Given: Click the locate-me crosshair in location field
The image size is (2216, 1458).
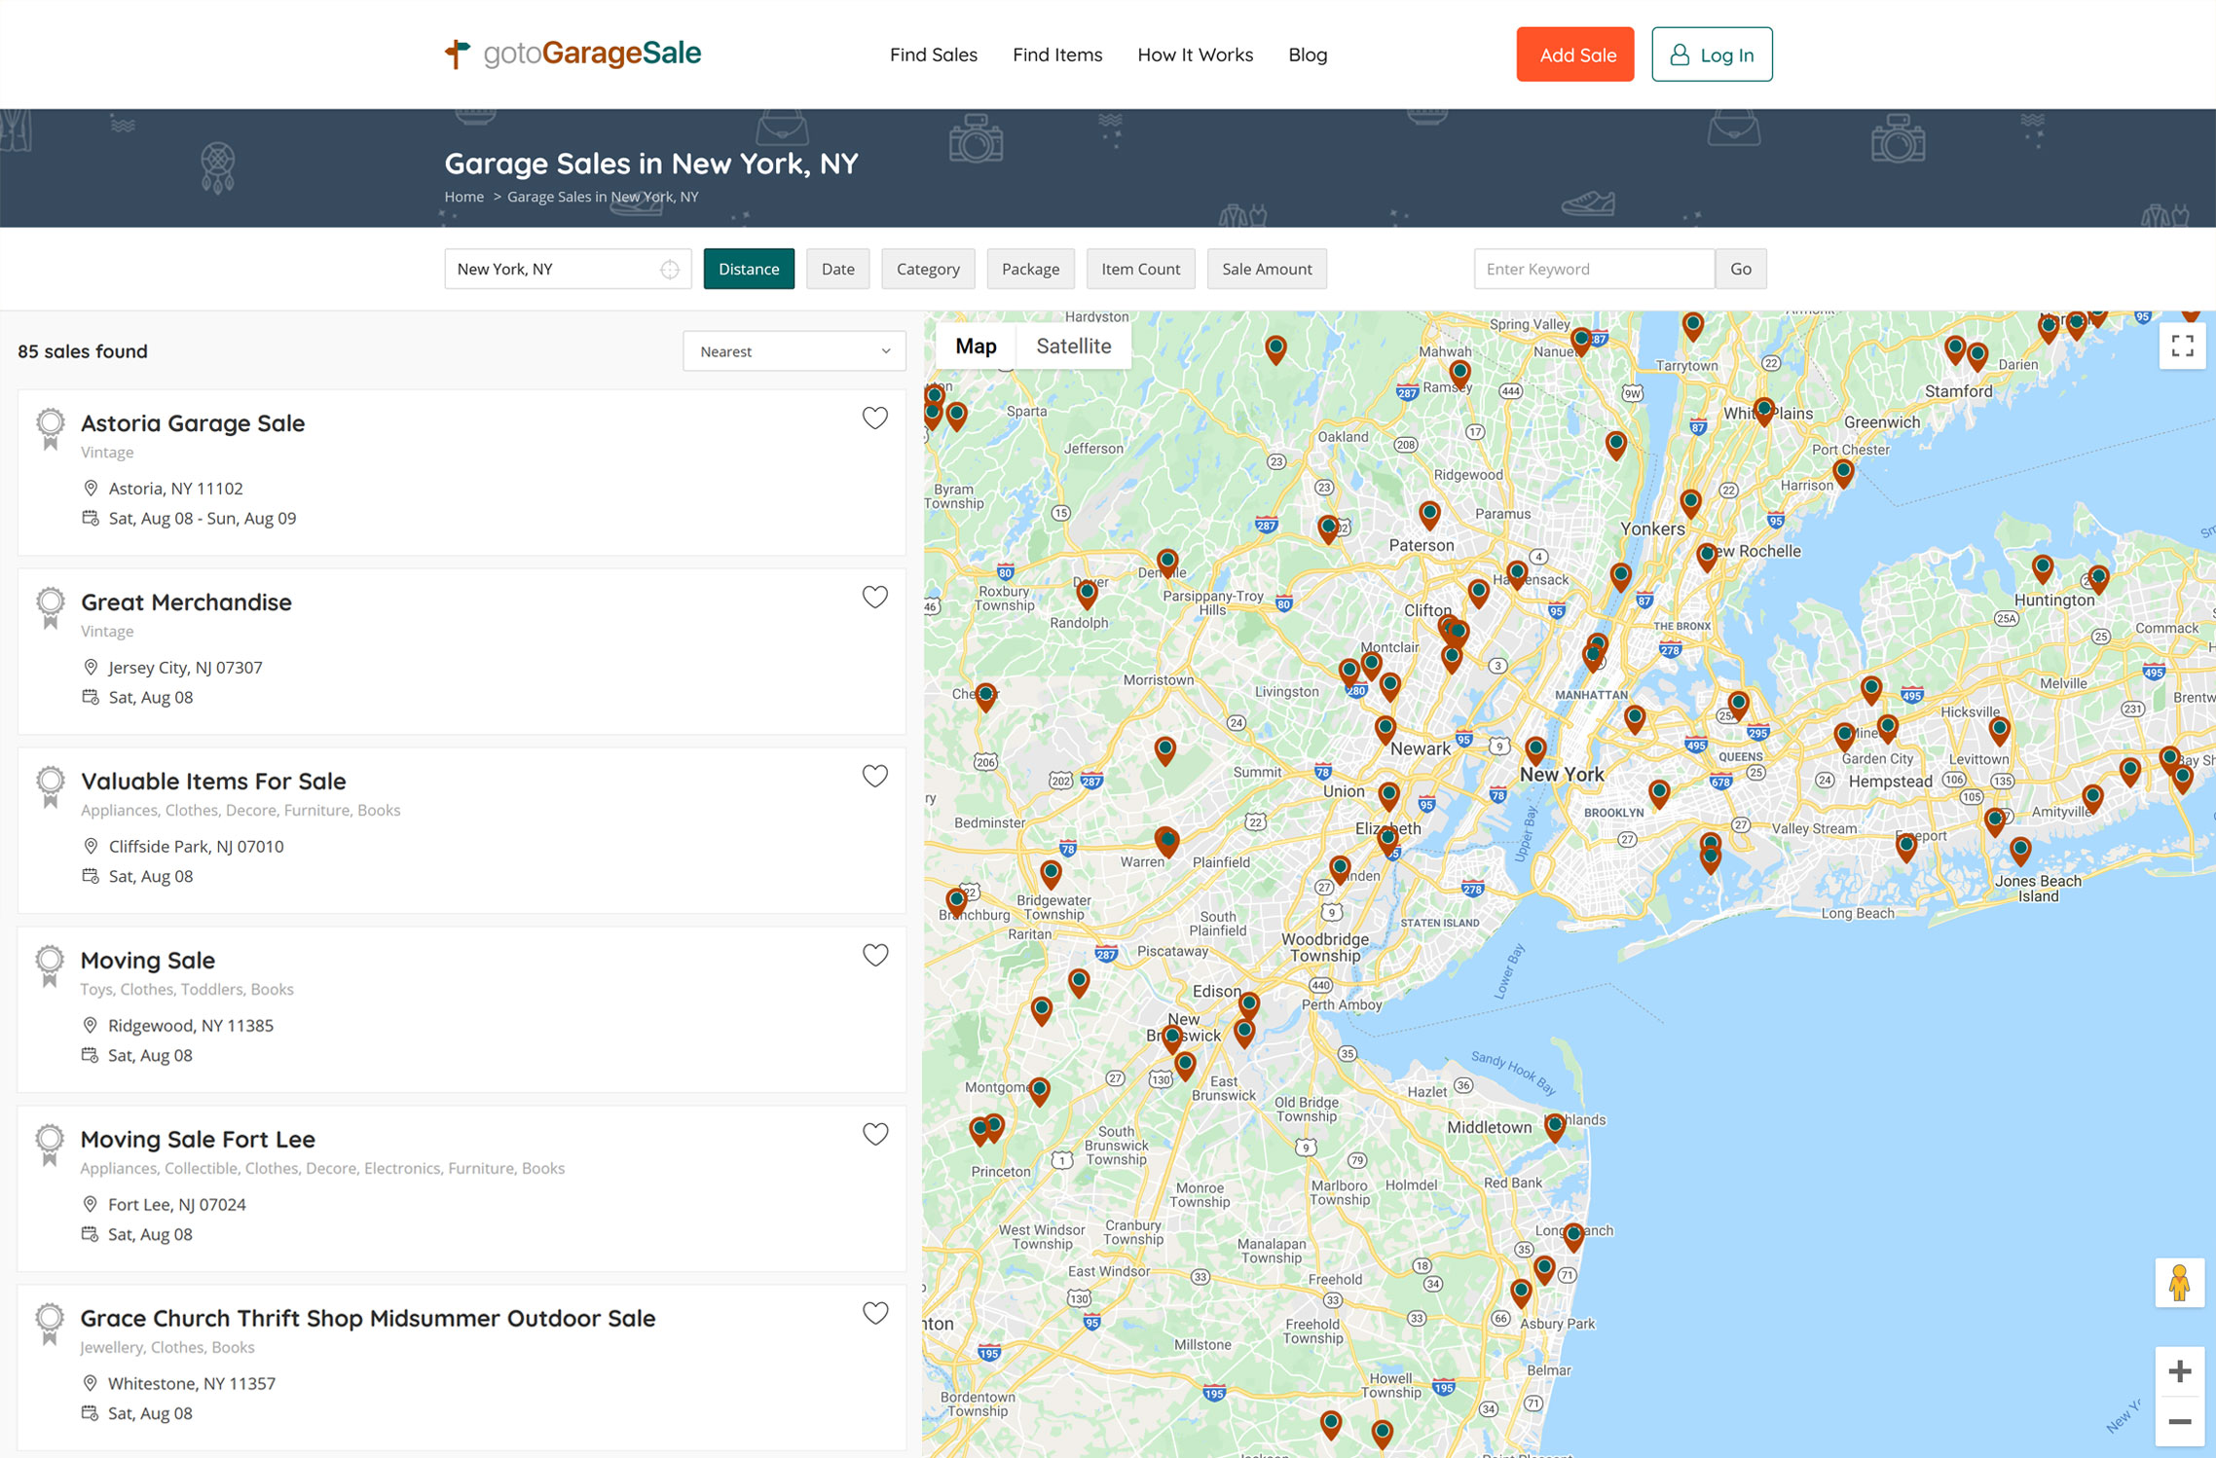Looking at the screenshot, I should [670, 270].
